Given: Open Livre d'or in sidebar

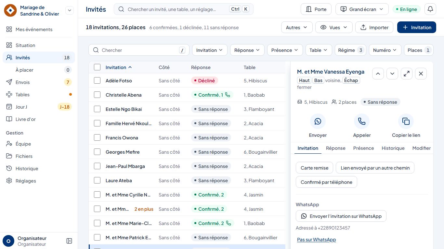Looking at the screenshot, I should coord(39,119).
